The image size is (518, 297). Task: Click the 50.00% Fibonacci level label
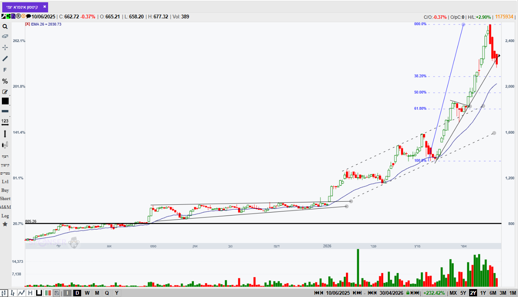pyautogui.click(x=420, y=92)
